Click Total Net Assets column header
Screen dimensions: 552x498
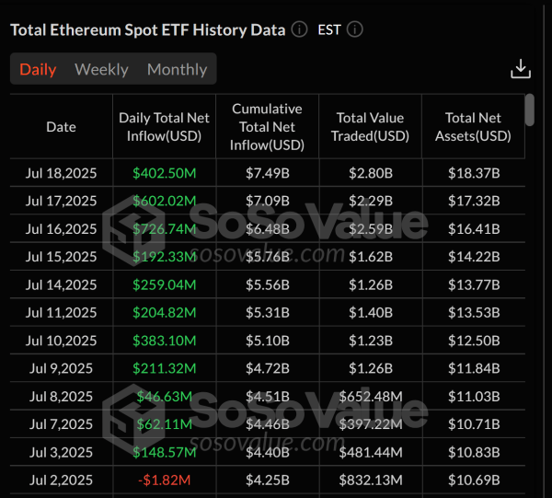tap(473, 127)
